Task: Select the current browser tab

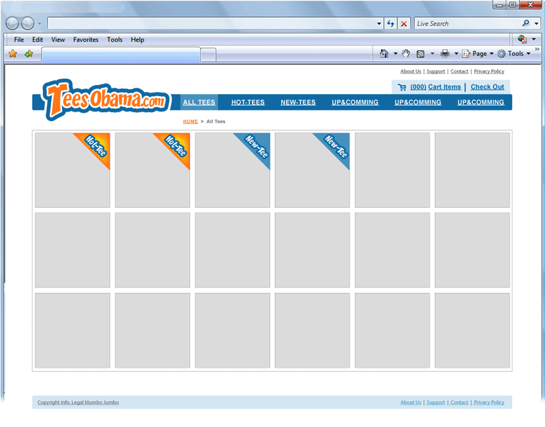Action: coord(121,54)
